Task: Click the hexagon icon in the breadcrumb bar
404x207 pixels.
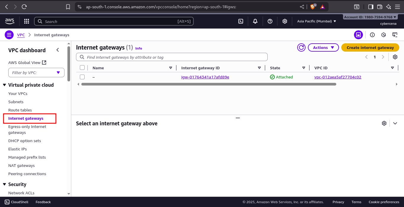Action: [x=384, y=35]
